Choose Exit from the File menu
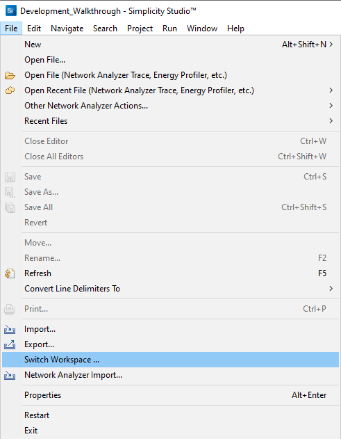Screen dimensions: 341x439 tap(171, 431)
